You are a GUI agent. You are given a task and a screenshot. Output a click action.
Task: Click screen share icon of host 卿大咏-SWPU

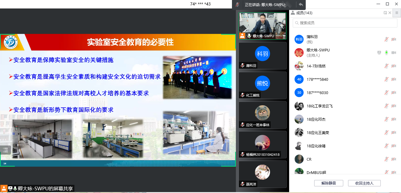coord(379,53)
